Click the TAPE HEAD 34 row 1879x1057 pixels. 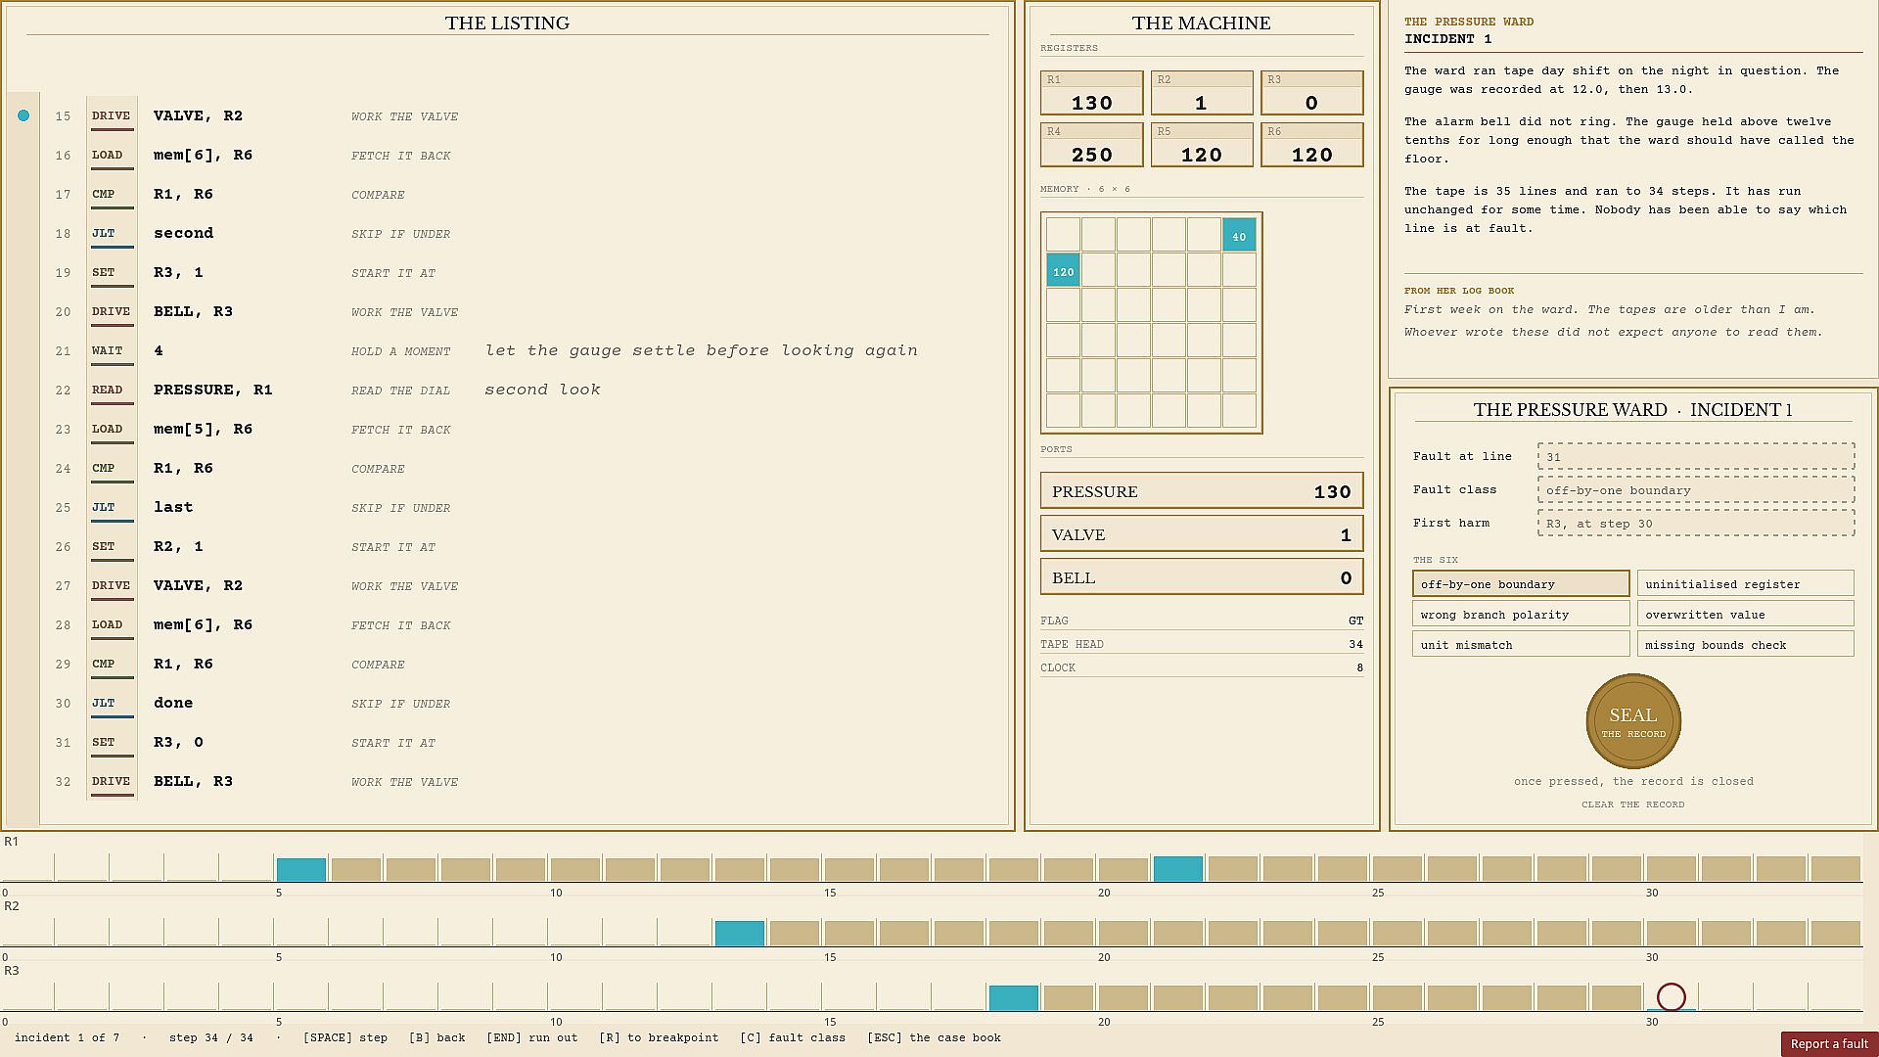(1201, 644)
